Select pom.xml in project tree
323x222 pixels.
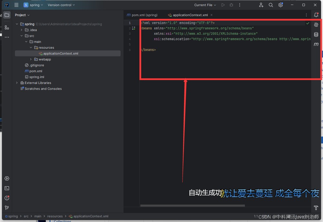pos(34,71)
